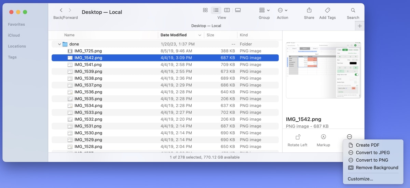Click the Markup icon in preview pane
Image resolution: width=410 pixels, height=188 pixels.
pyautogui.click(x=323, y=137)
